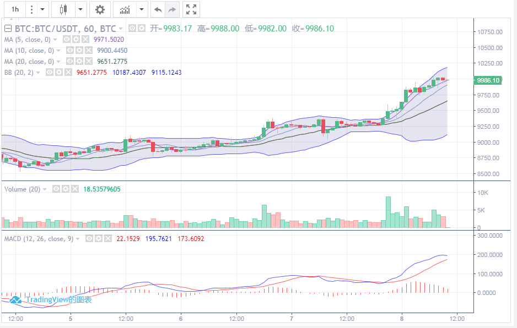This screenshot has width=517, height=328.
Task: Open the chart properties gear in toolbar
Action: click(x=99, y=9)
